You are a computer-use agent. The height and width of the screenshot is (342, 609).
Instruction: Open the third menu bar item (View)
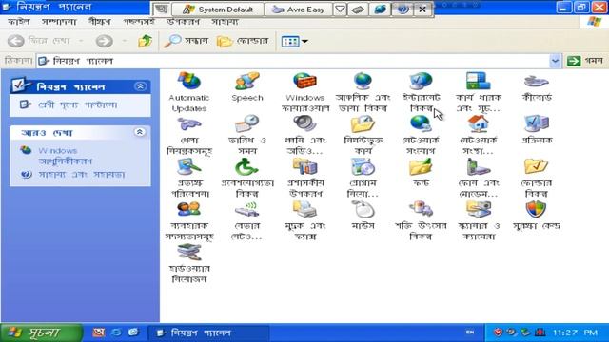(99, 22)
